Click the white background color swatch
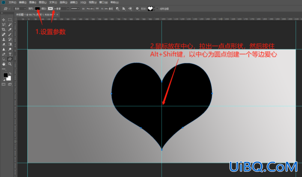302x177 pixels. (9, 78)
